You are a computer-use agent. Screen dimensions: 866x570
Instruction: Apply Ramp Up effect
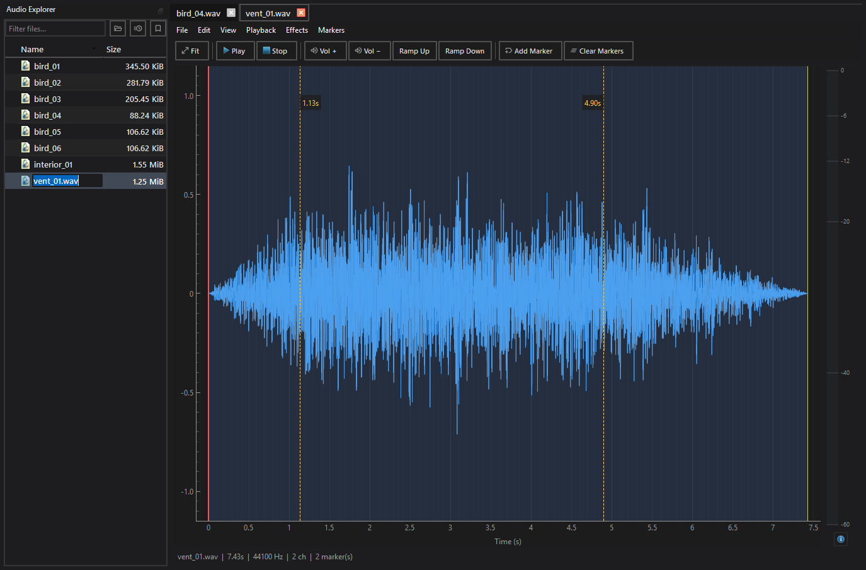[x=414, y=51]
